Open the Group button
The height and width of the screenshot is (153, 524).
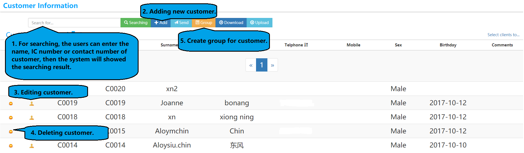tap(204, 23)
